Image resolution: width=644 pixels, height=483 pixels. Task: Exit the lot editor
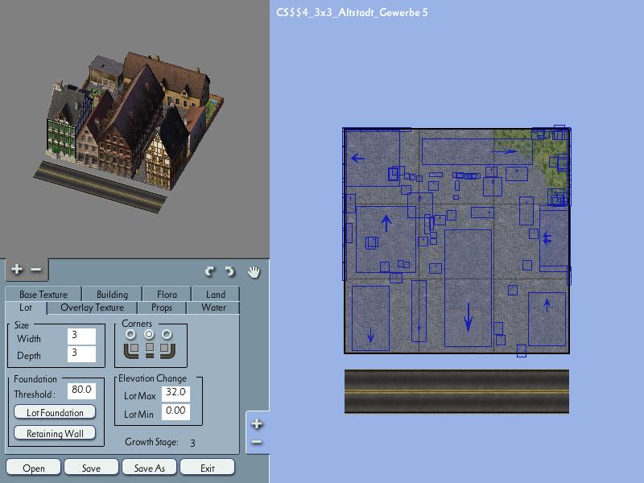[x=208, y=468]
